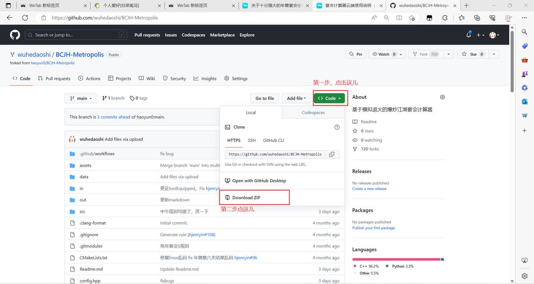Open browser split screen icon
The image size is (534, 284).
click(399, 18)
